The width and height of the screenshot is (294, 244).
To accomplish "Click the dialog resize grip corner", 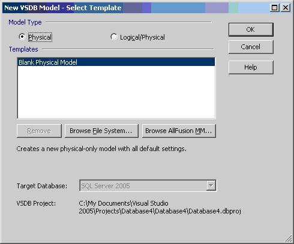I will tap(289, 239).
